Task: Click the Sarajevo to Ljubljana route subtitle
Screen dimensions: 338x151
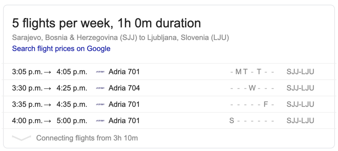Action: point(121,38)
